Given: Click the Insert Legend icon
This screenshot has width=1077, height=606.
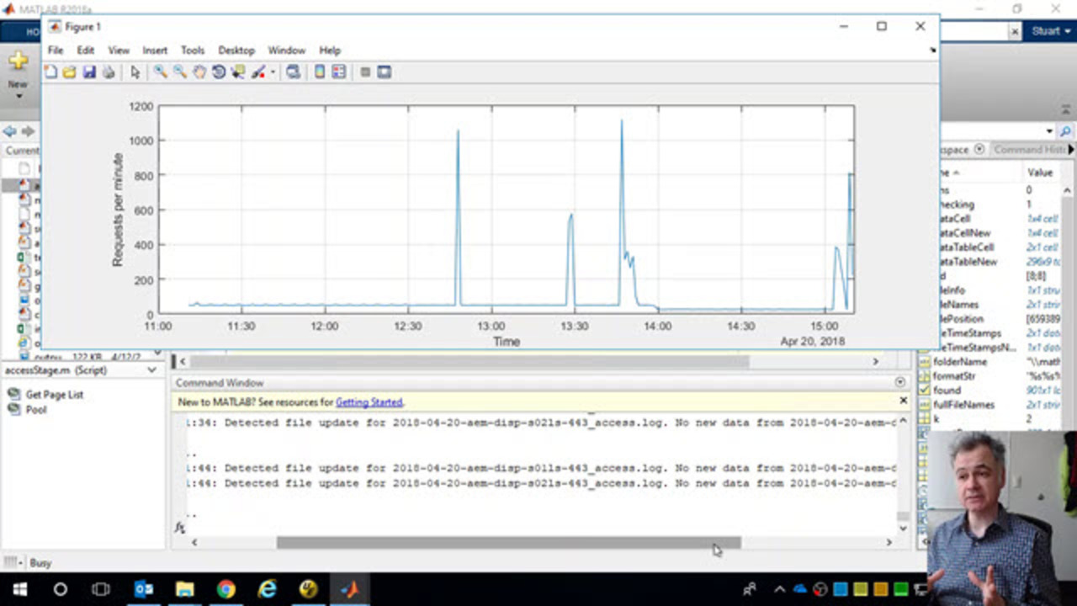Looking at the screenshot, I should tap(339, 72).
